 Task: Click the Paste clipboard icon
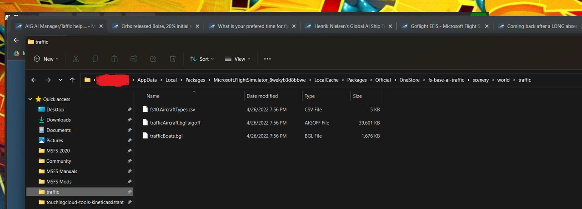pos(115,59)
